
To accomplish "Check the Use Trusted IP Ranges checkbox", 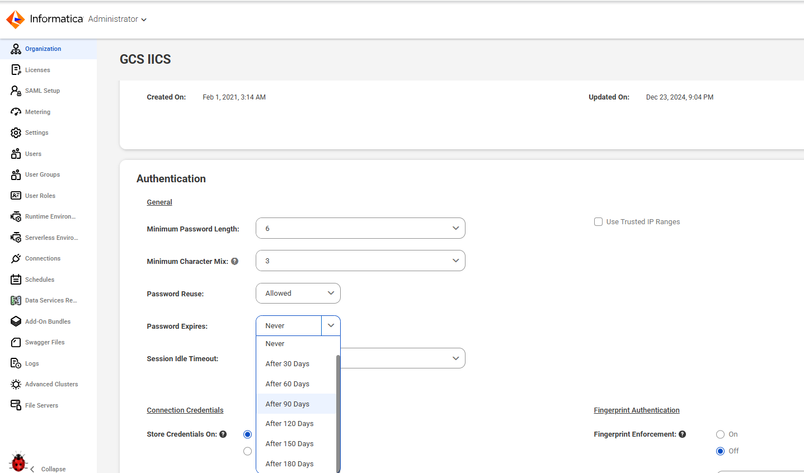I will pos(598,222).
